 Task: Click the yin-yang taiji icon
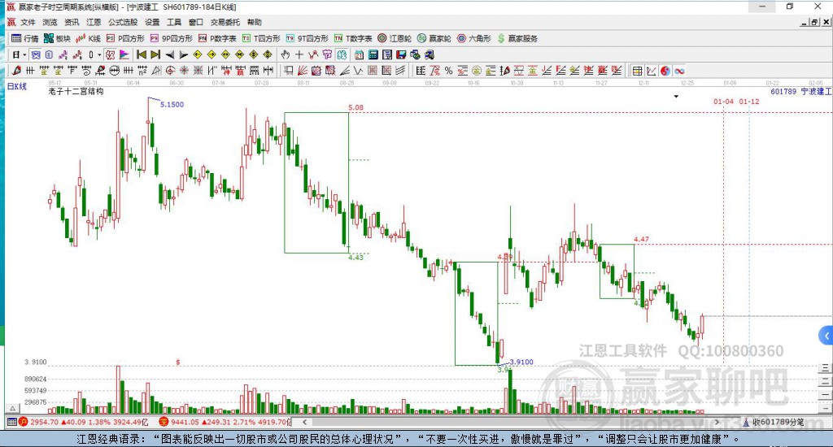(665, 71)
